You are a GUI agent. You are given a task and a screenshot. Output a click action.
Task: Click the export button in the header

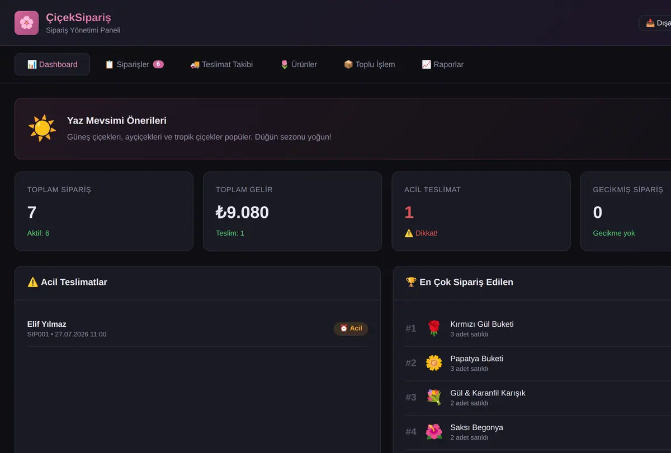pos(655,23)
